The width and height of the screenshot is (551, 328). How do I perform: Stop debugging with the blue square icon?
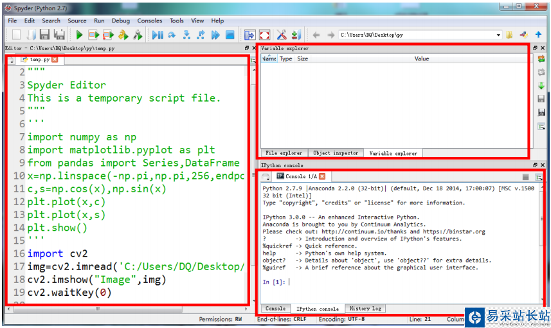pos(230,35)
